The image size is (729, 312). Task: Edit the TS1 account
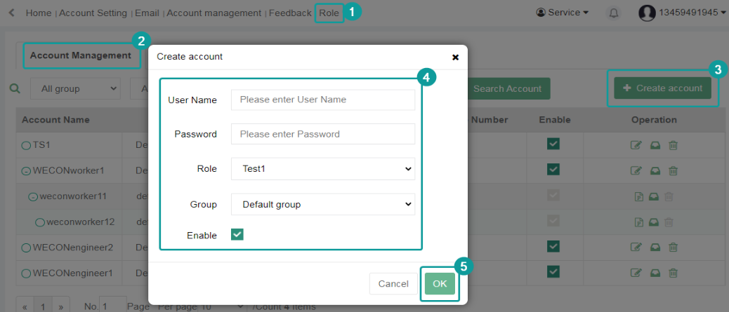tap(636, 145)
